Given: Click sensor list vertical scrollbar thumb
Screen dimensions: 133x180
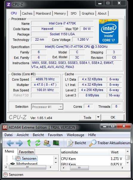Looking at the screenshot, I should pos(128,158).
